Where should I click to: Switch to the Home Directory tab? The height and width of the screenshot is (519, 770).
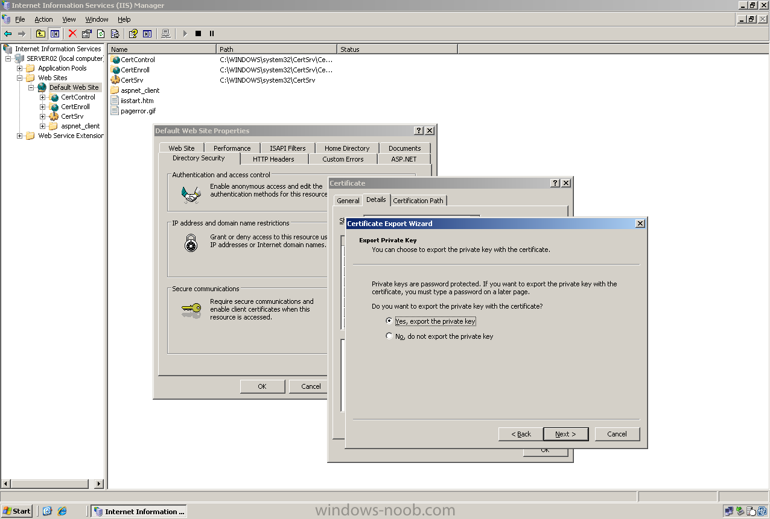pyautogui.click(x=347, y=148)
